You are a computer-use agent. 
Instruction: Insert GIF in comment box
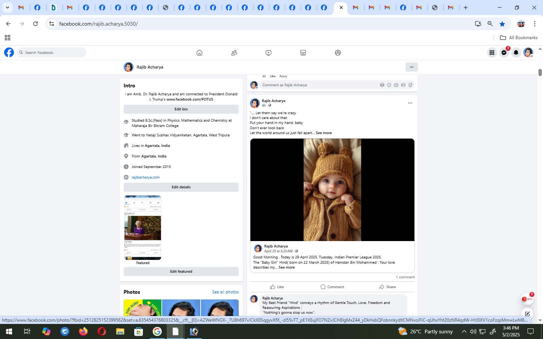[403, 85]
